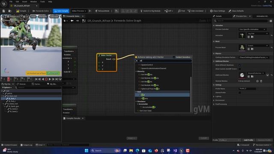Click the Unreal Engine logo icon
Image resolution: width=274 pixels, height=154 pixels.
click(x=4, y=4)
